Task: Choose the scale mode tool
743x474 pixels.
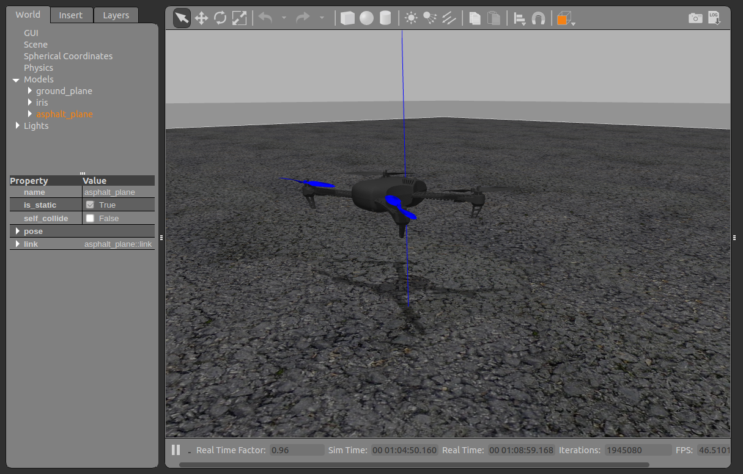Action: coord(239,18)
